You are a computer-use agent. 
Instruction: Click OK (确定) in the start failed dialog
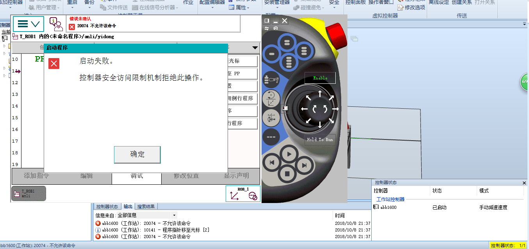(137, 155)
